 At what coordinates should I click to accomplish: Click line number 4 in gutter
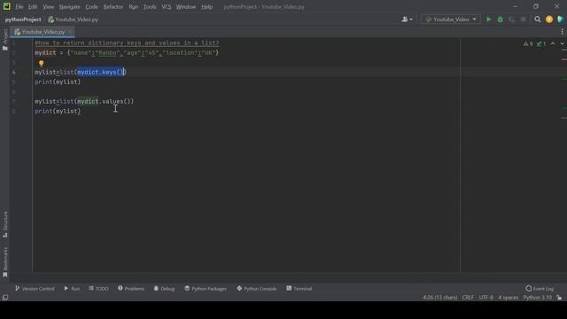[14, 73]
